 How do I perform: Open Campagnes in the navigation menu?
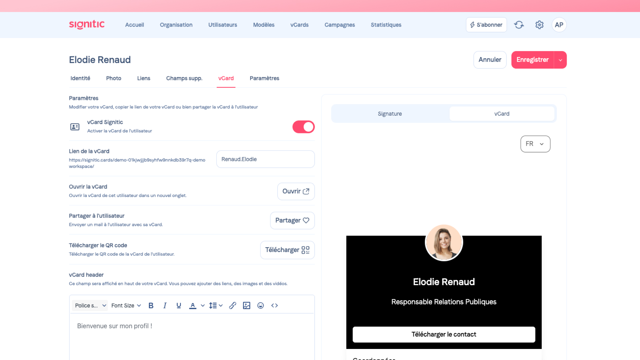(340, 25)
